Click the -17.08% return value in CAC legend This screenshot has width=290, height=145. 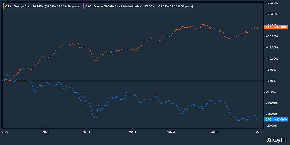coord(149,6)
